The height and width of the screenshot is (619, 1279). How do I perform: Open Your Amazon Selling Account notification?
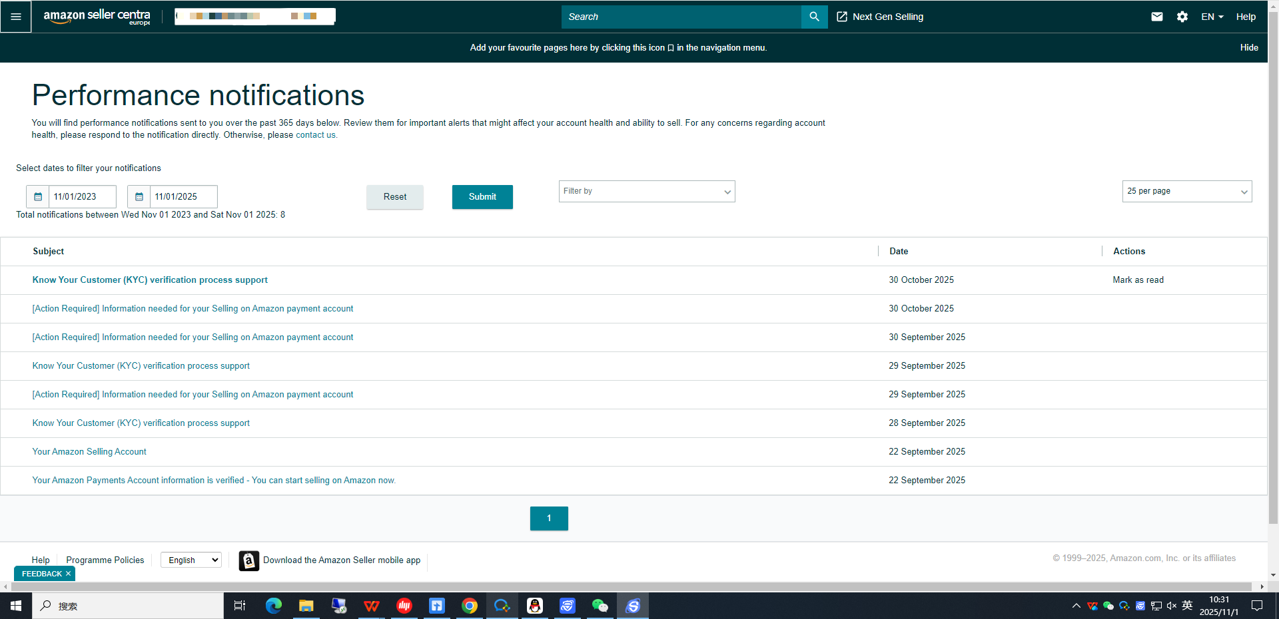pos(89,452)
